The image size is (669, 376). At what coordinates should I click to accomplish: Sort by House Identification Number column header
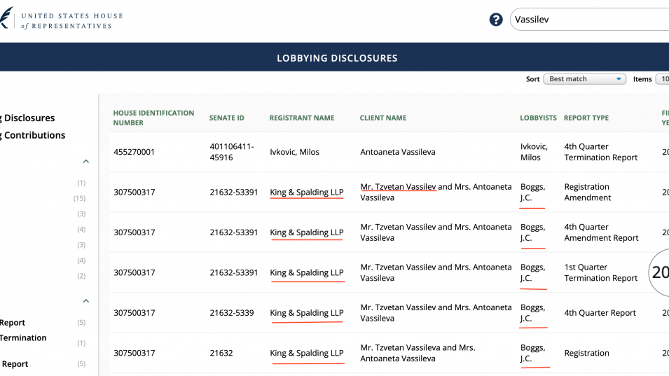[153, 118]
